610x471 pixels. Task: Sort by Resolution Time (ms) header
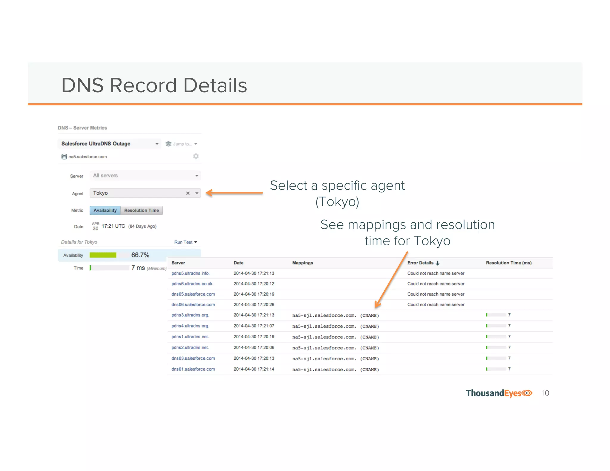pos(509,263)
